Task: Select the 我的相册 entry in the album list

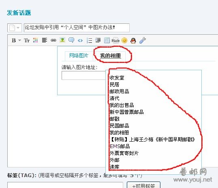Action: tap(119, 133)
